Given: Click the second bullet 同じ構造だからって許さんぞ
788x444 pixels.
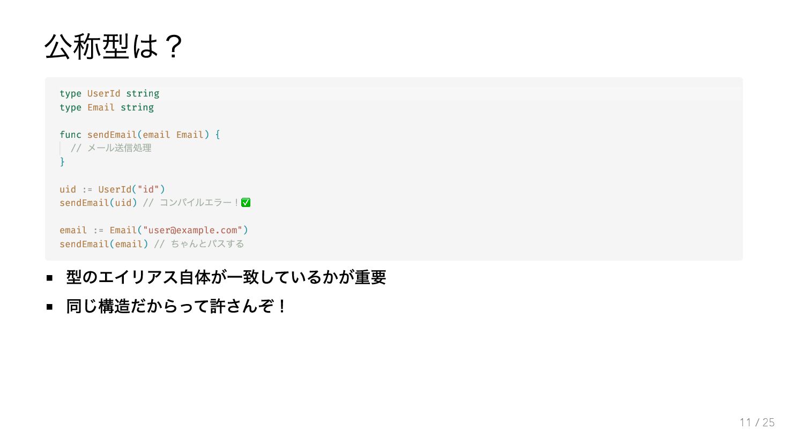Looking at the screenshot, I should (x=176, y=306).
